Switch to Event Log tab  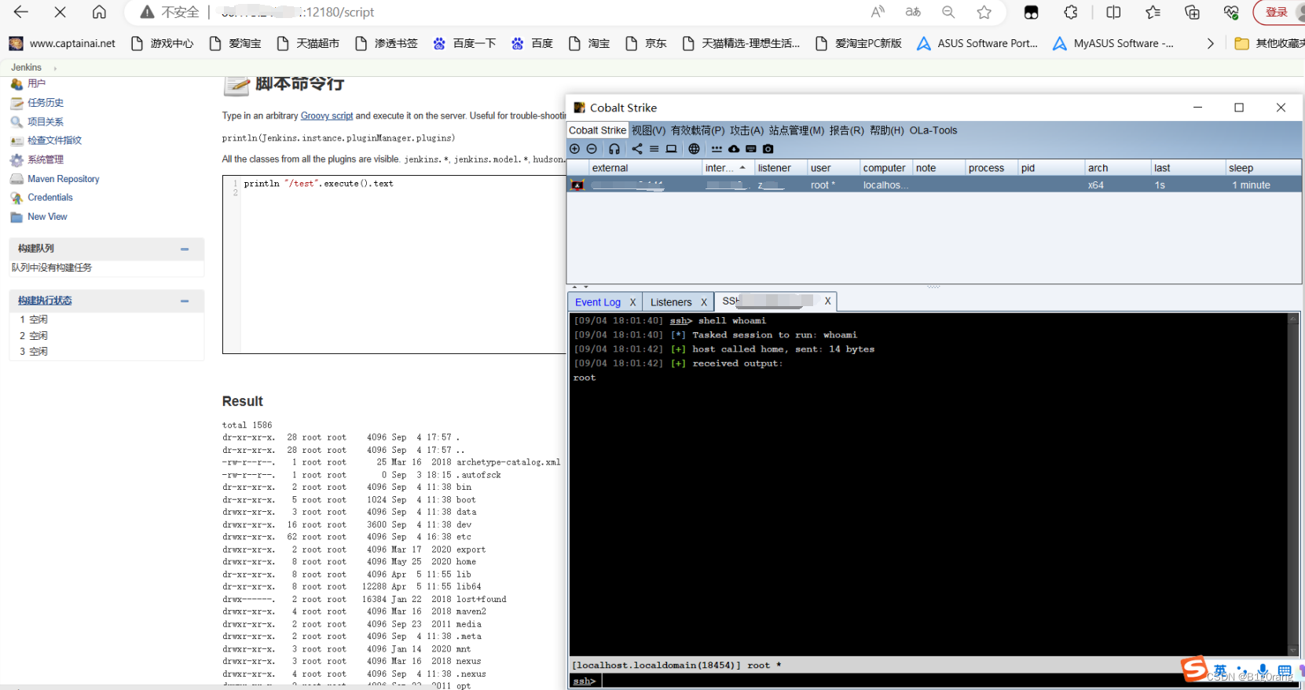tap(598, 302)
